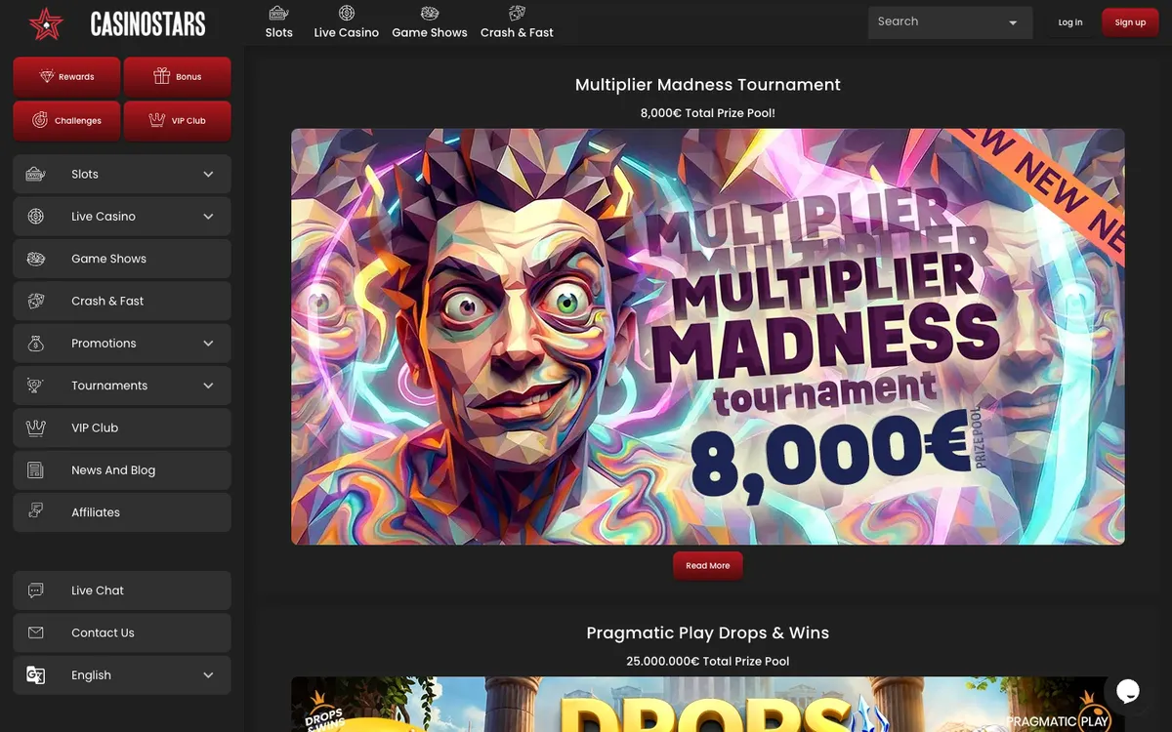This screenshot has height=732, width=1172.
Task: Open the Search field dropdown arrow
Action: [x=1013, y=22]
